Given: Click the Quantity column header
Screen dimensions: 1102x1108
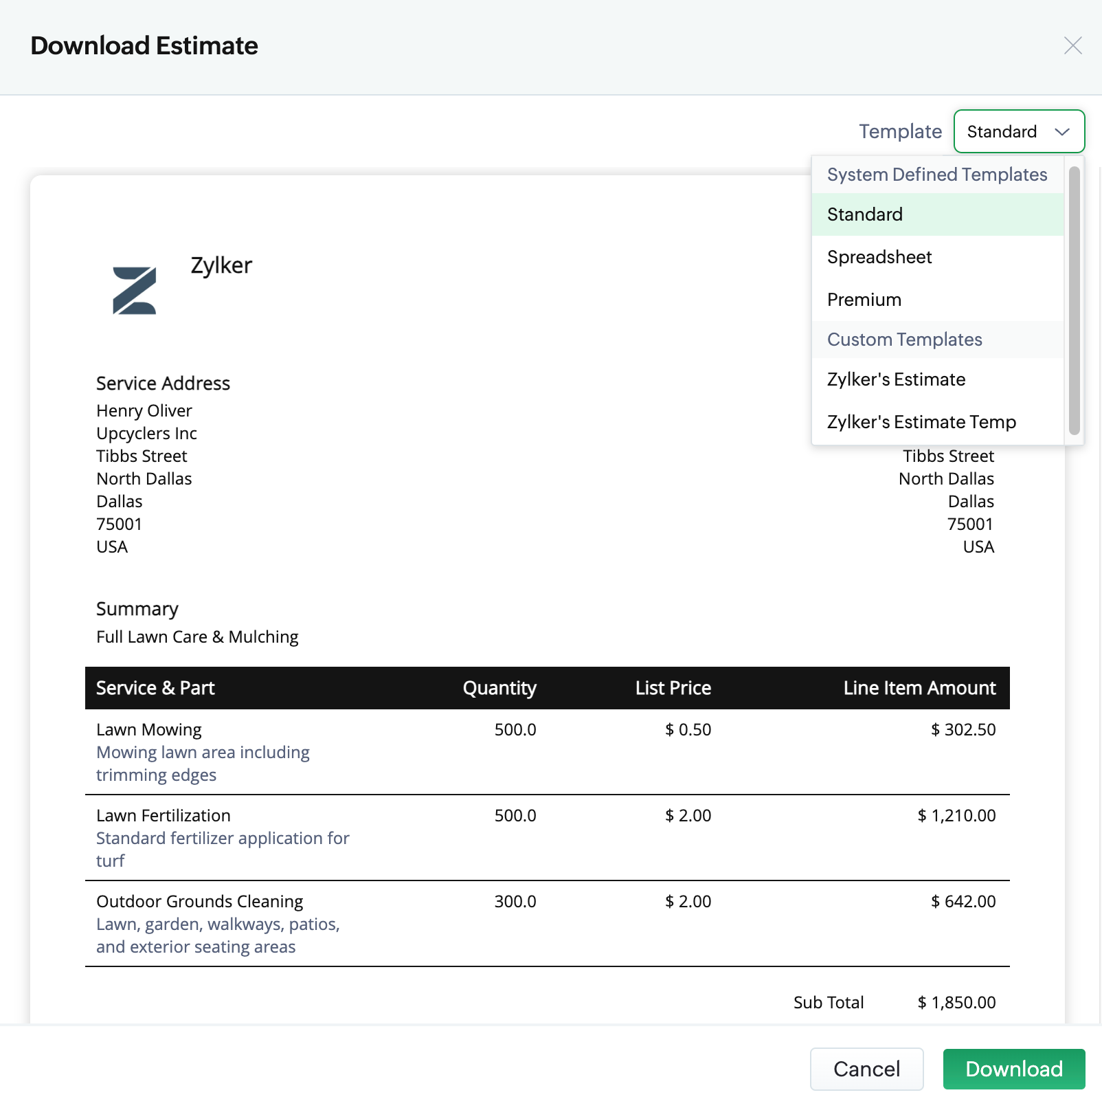Looking at the screenshot, I should click(499, 688).
